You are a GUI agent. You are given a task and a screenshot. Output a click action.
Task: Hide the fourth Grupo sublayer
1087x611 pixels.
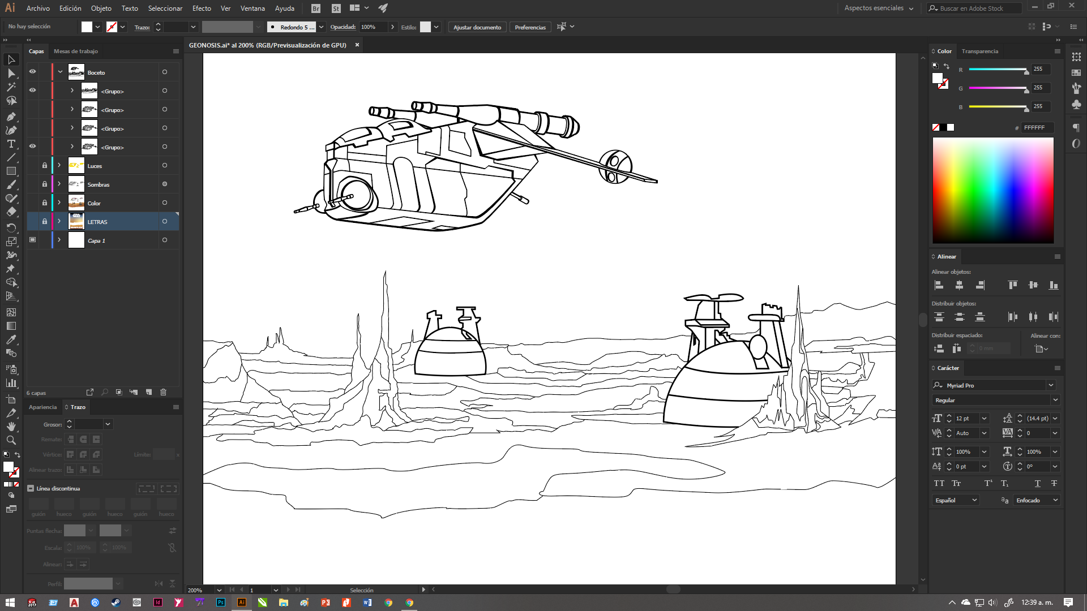tap(32, 147)
